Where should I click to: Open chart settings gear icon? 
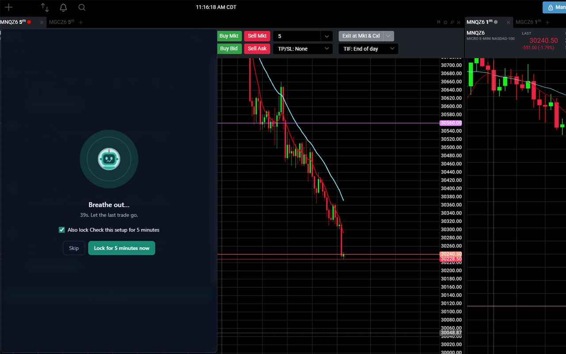point(445,22)
